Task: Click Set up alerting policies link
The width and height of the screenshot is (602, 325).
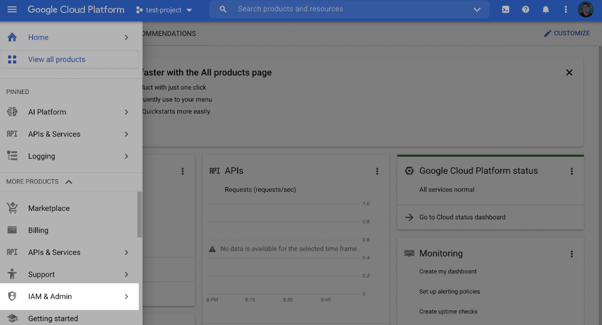Action: [x=450, y=291]
